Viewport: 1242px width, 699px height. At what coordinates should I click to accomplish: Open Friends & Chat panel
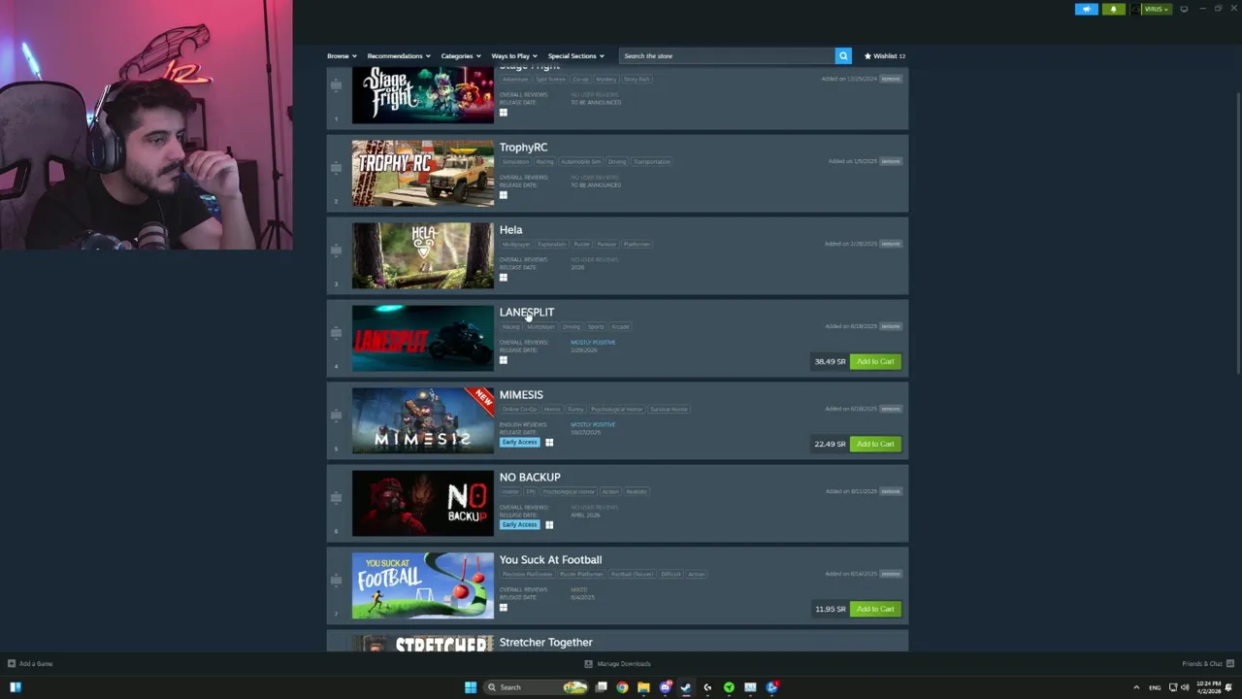1206,664
